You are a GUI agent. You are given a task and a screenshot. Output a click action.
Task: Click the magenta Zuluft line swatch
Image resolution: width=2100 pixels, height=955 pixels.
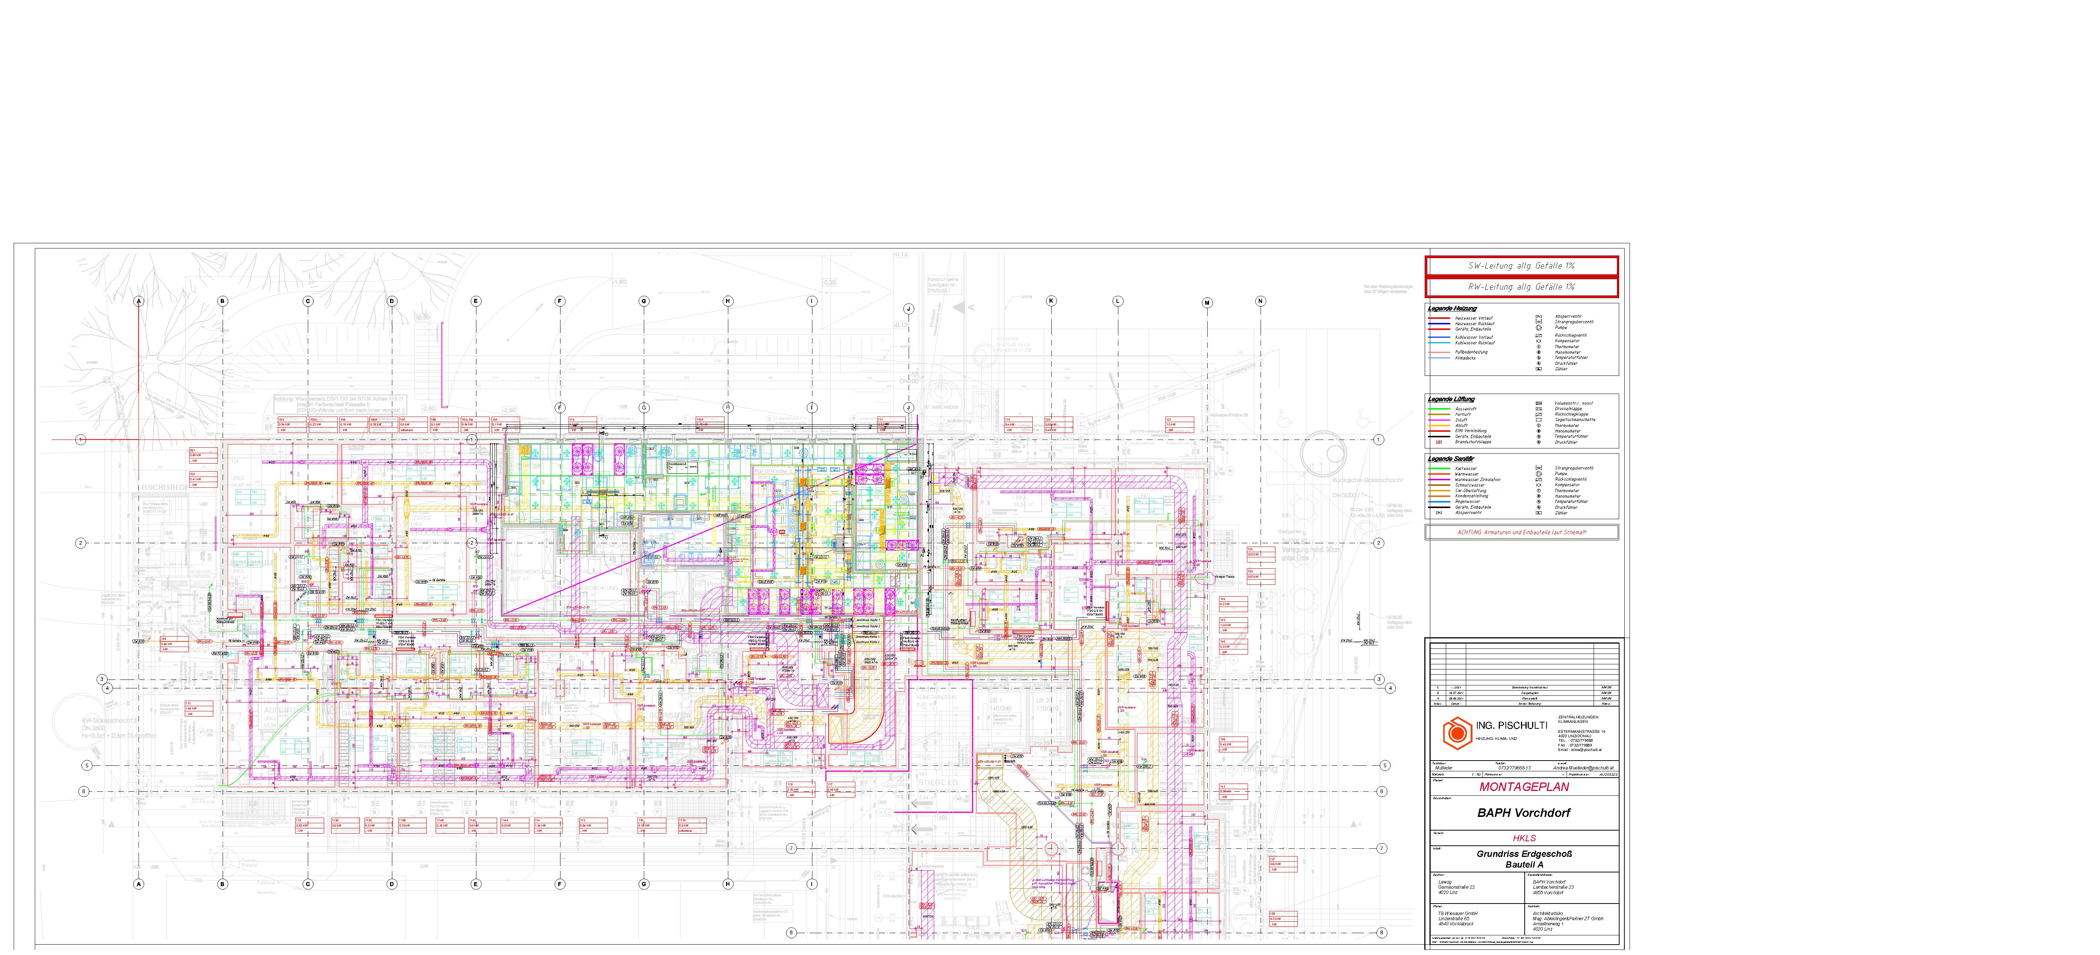coord(1440,420)
